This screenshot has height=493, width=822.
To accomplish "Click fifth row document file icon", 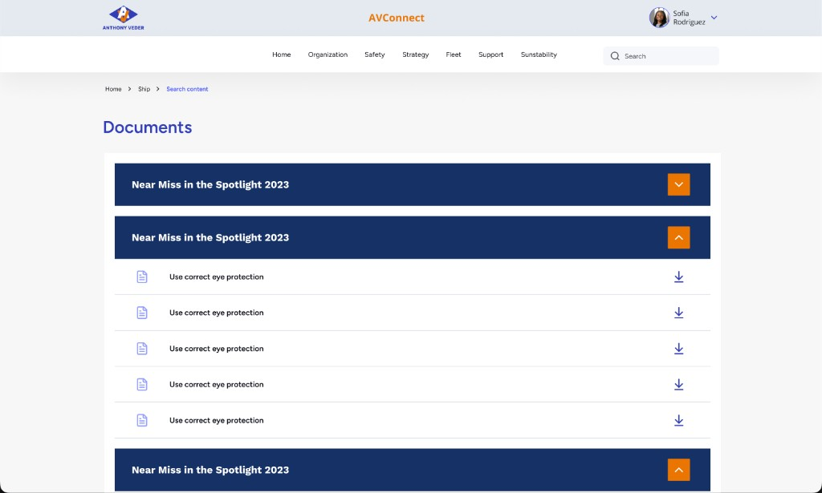I will 142,420.
